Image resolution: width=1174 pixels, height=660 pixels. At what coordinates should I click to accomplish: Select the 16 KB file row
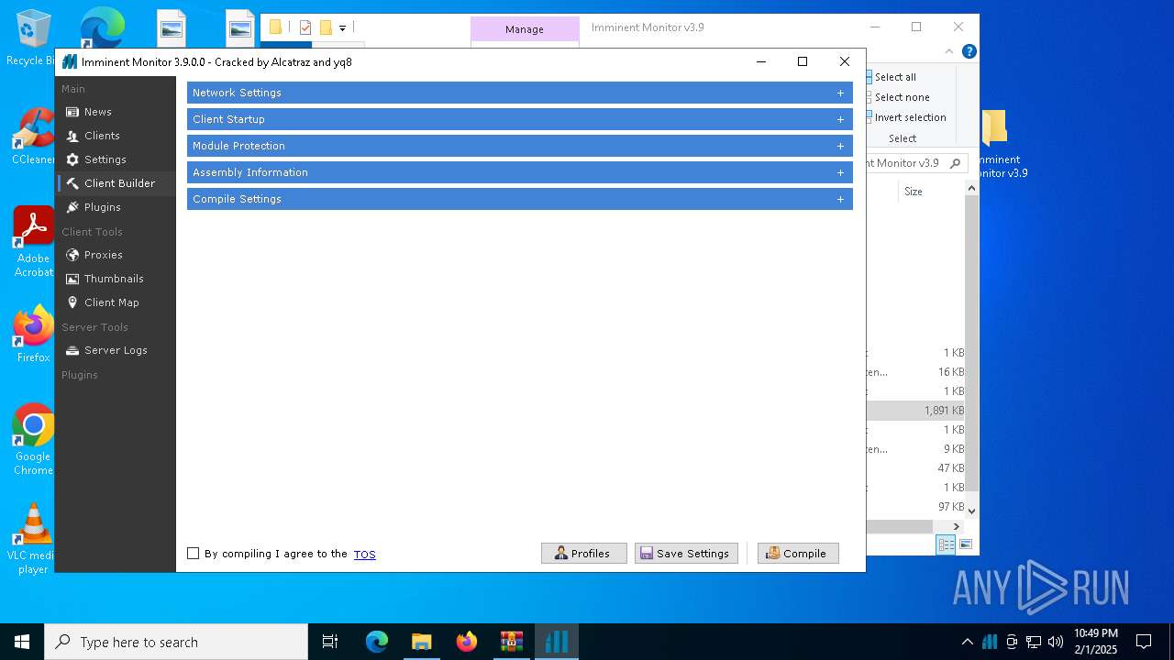tap(915, 372)
